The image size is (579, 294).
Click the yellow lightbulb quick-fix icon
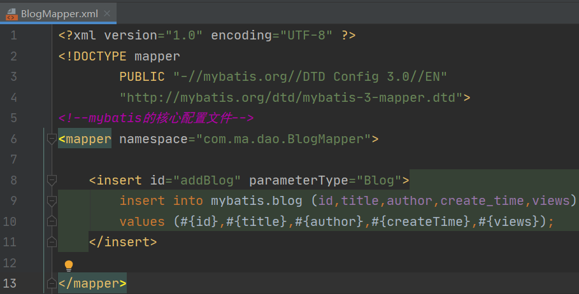pos(69,265)
